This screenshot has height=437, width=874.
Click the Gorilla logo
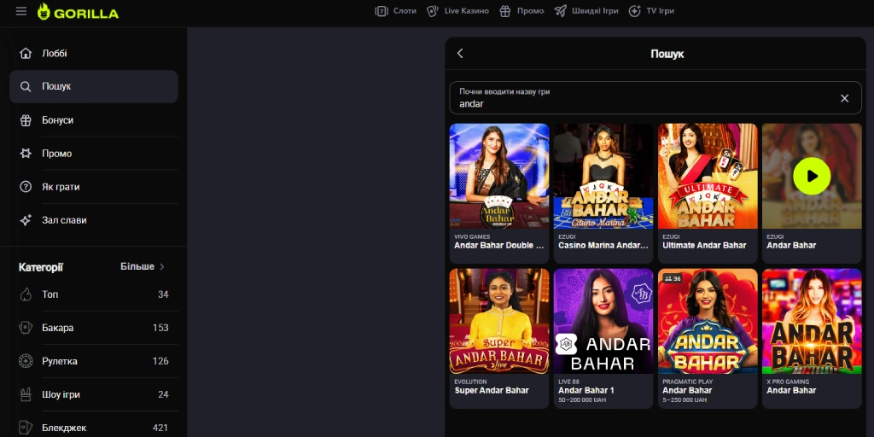[79, 12]
